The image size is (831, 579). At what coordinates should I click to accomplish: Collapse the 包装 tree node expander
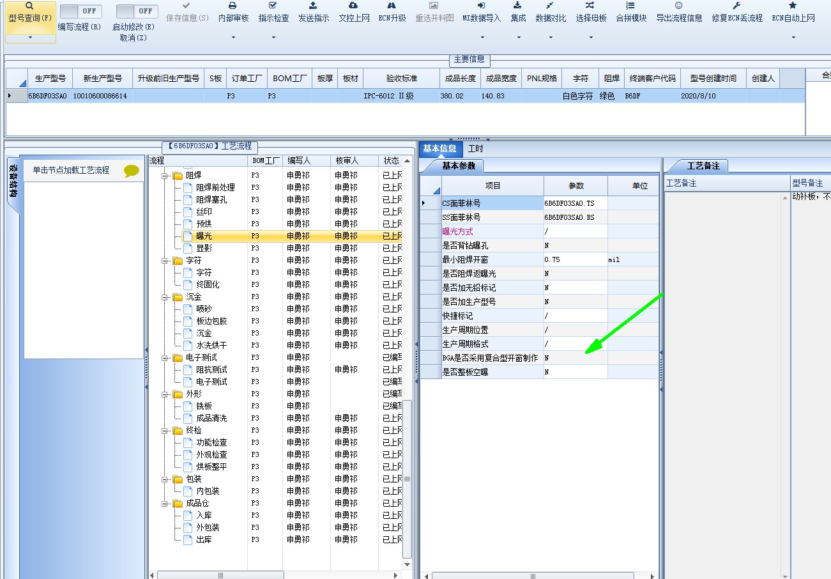(165, 479)
